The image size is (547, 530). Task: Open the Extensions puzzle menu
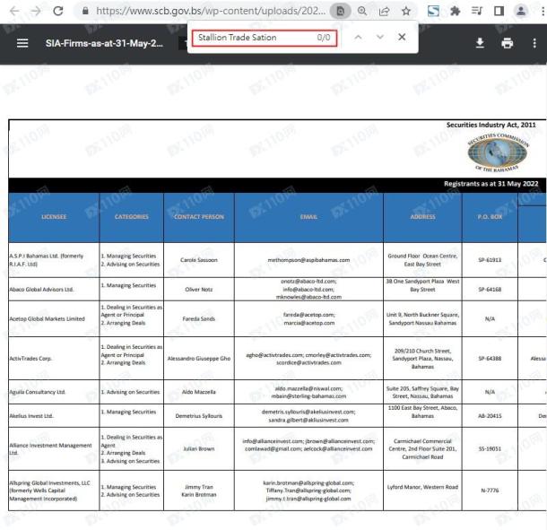[455, 11]
